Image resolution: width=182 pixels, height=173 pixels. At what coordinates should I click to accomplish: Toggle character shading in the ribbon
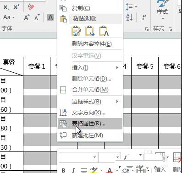(x=50, y=17)
